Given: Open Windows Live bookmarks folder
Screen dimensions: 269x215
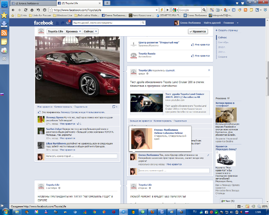Looking at the screenshot, I should (x=63, y=15).
